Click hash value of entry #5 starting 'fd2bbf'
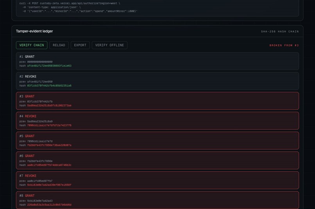The image size is (315, 209). [x=49, y=145]
